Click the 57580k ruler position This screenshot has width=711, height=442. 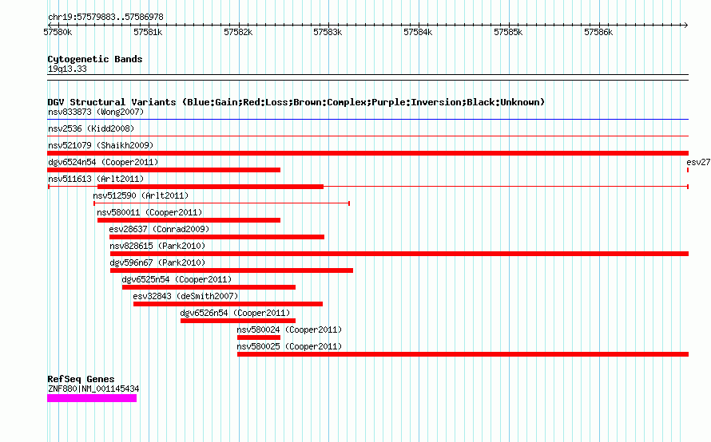(58, 32)
